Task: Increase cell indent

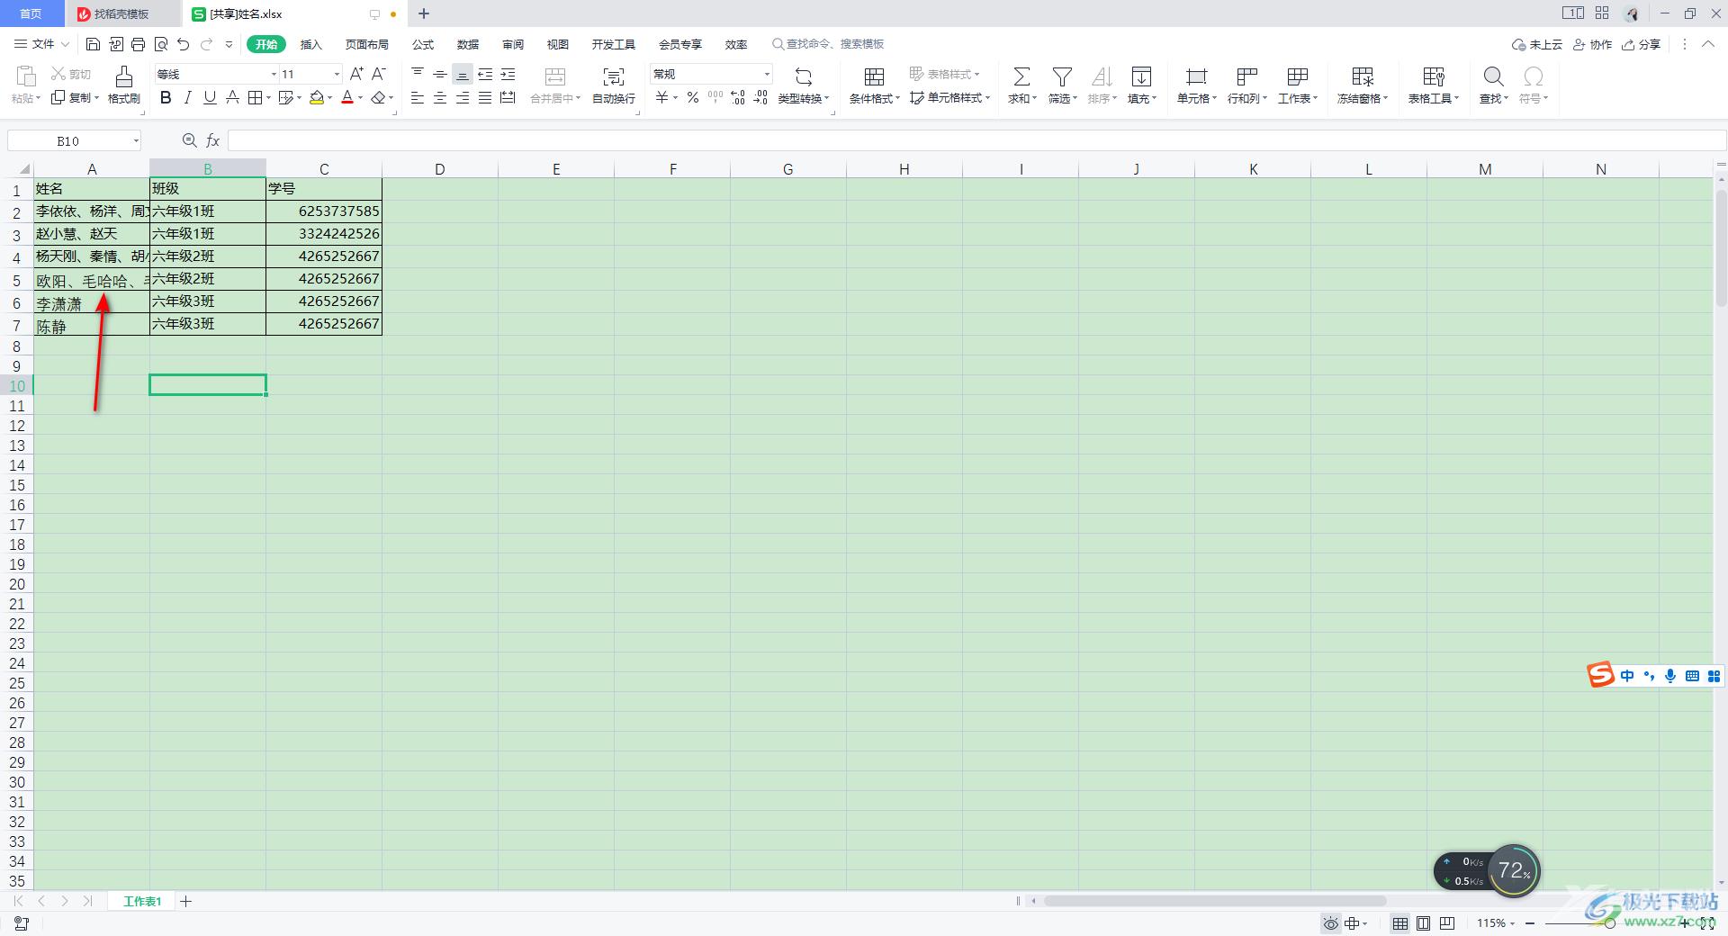Action: click(508, 74)
